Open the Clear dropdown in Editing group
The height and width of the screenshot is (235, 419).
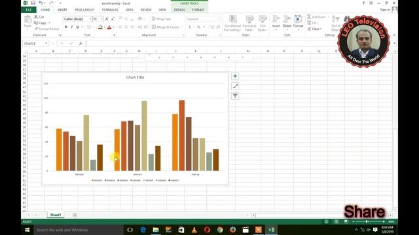coord(321,29)
